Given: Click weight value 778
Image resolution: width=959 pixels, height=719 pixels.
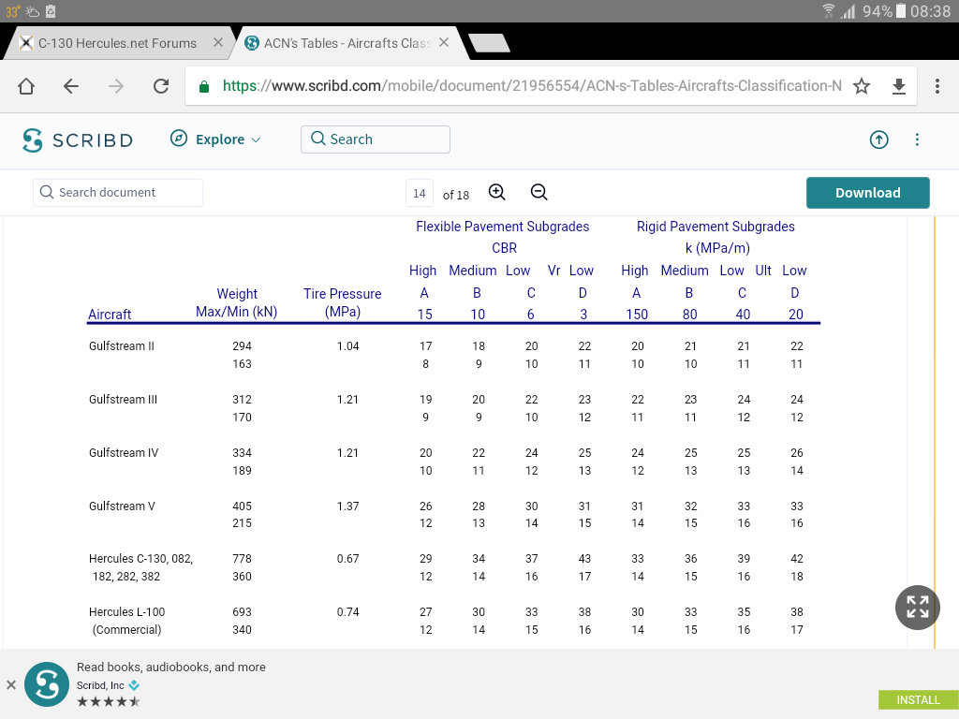Looking at the screenshot, I should (243, 559).
